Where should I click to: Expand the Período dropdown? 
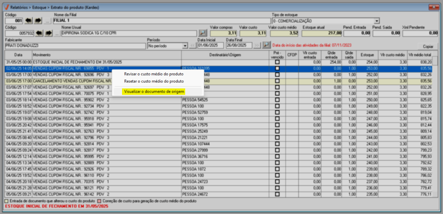pyautogui.click(x=185, y=46)
